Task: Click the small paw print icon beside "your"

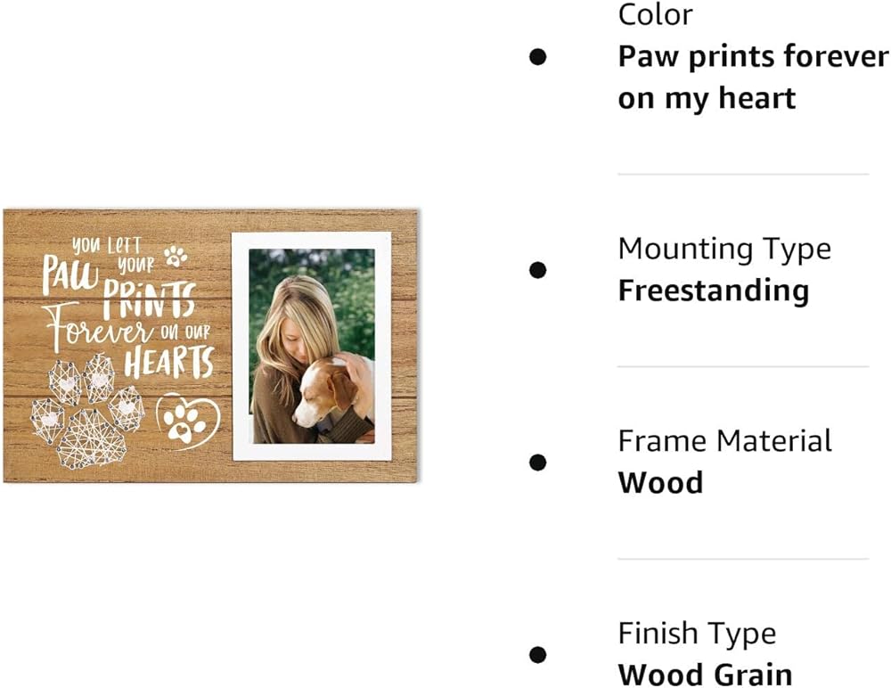Action: click(176, 256)
